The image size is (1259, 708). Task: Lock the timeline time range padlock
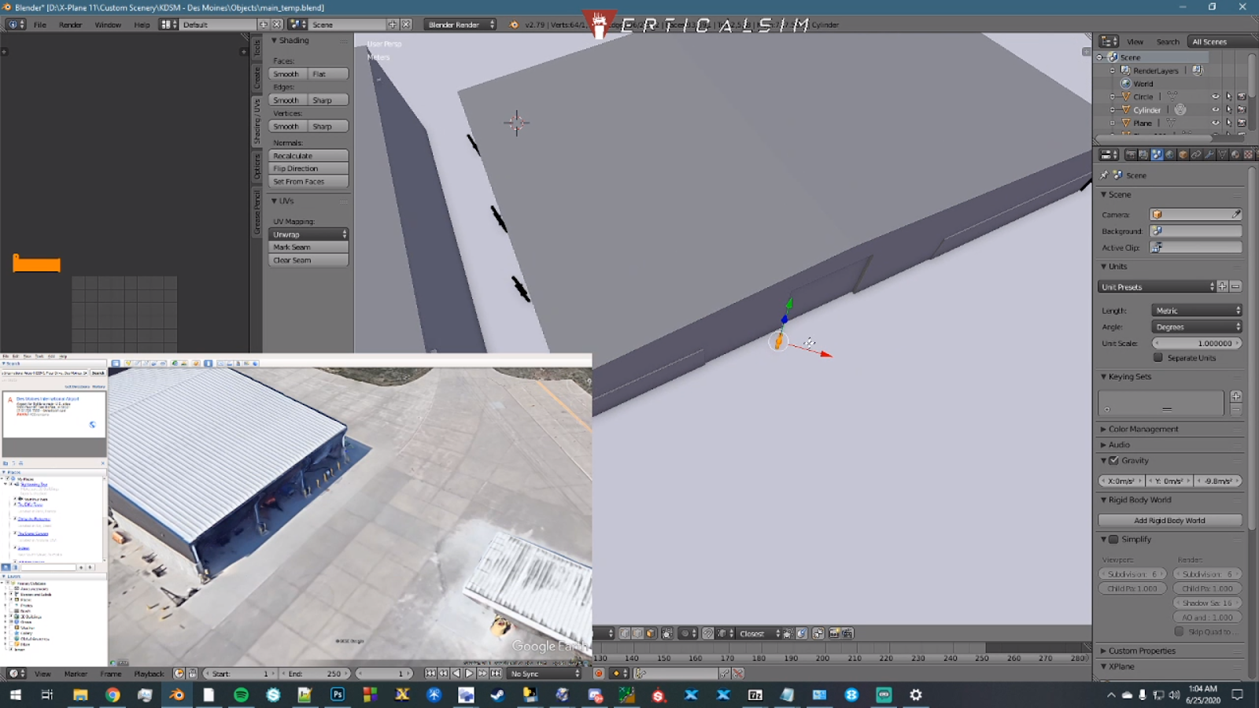[x=192, y=673]
